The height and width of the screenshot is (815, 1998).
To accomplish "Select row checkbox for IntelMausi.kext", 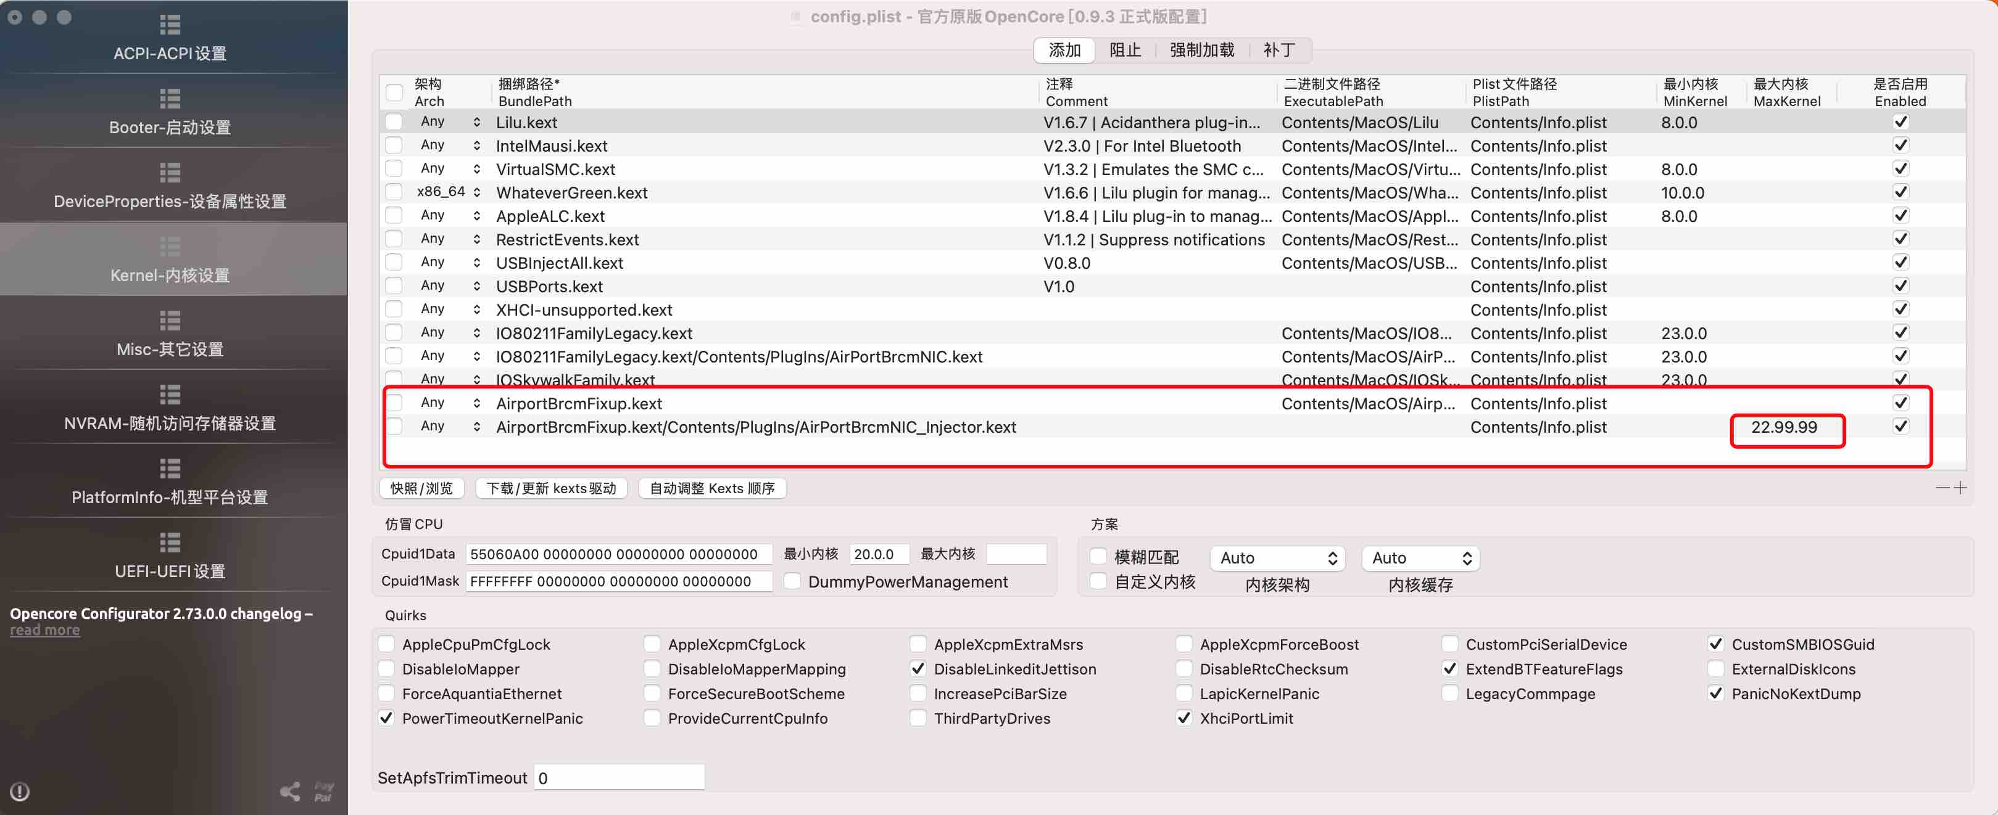I will [394, 145].
